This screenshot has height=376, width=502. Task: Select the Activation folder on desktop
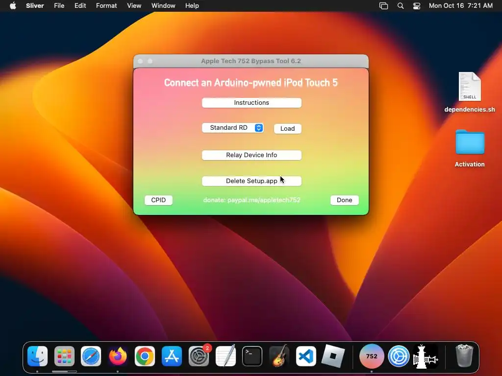[x=470, y=149]
